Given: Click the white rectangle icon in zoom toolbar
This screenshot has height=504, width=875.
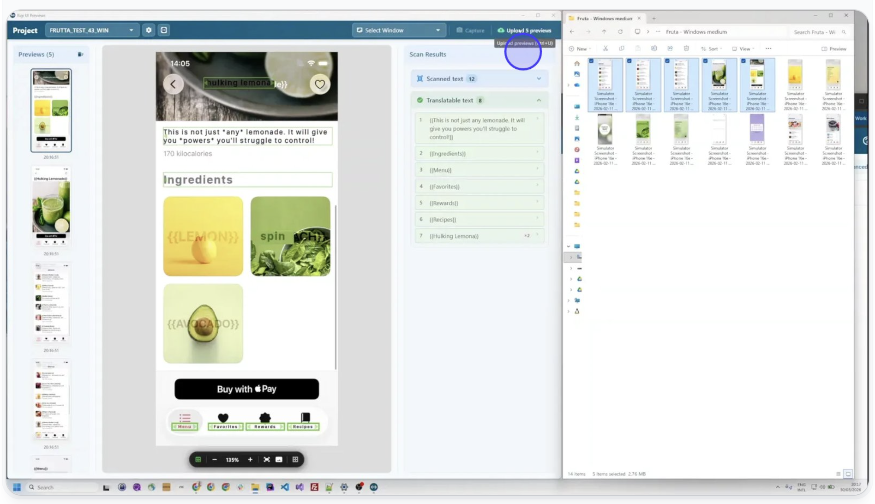Looking at the screenshot, I should click(279, 460).
